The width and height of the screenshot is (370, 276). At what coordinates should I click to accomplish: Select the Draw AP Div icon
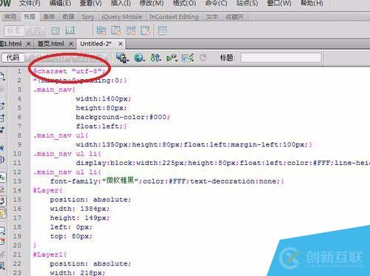[x=70, y=30]
